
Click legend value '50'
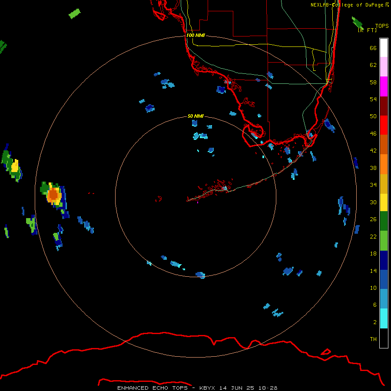pyautogui.click(x=373, y=116)
